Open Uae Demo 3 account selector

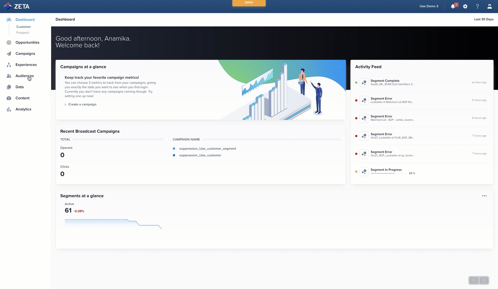click(429, 6)
